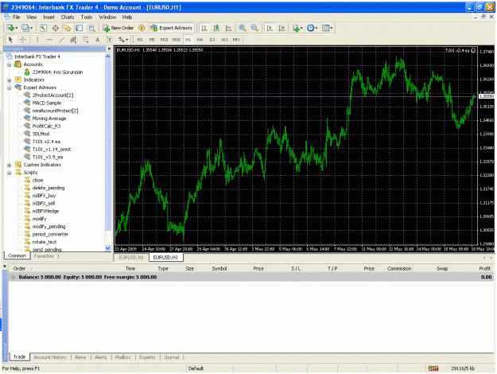
Task: Switch chart to M5 timeframe
Action: tap(152, 40)
